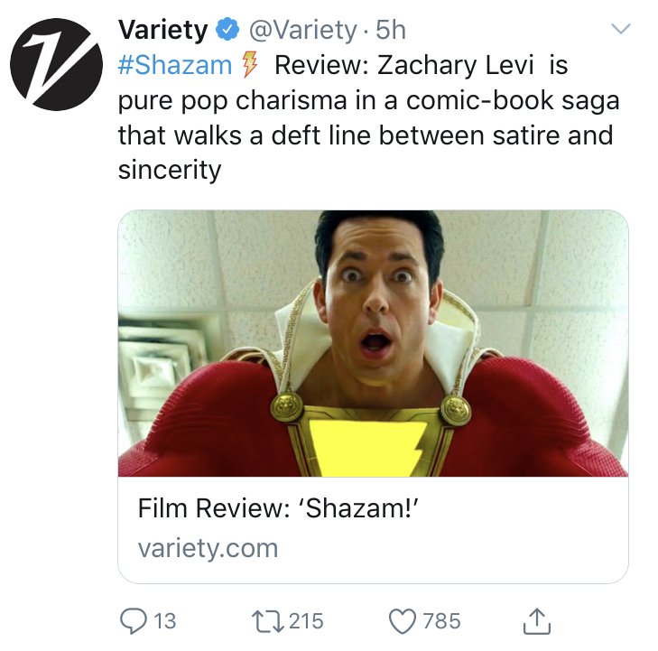Open the reply comment icon

tap(134, 621)
